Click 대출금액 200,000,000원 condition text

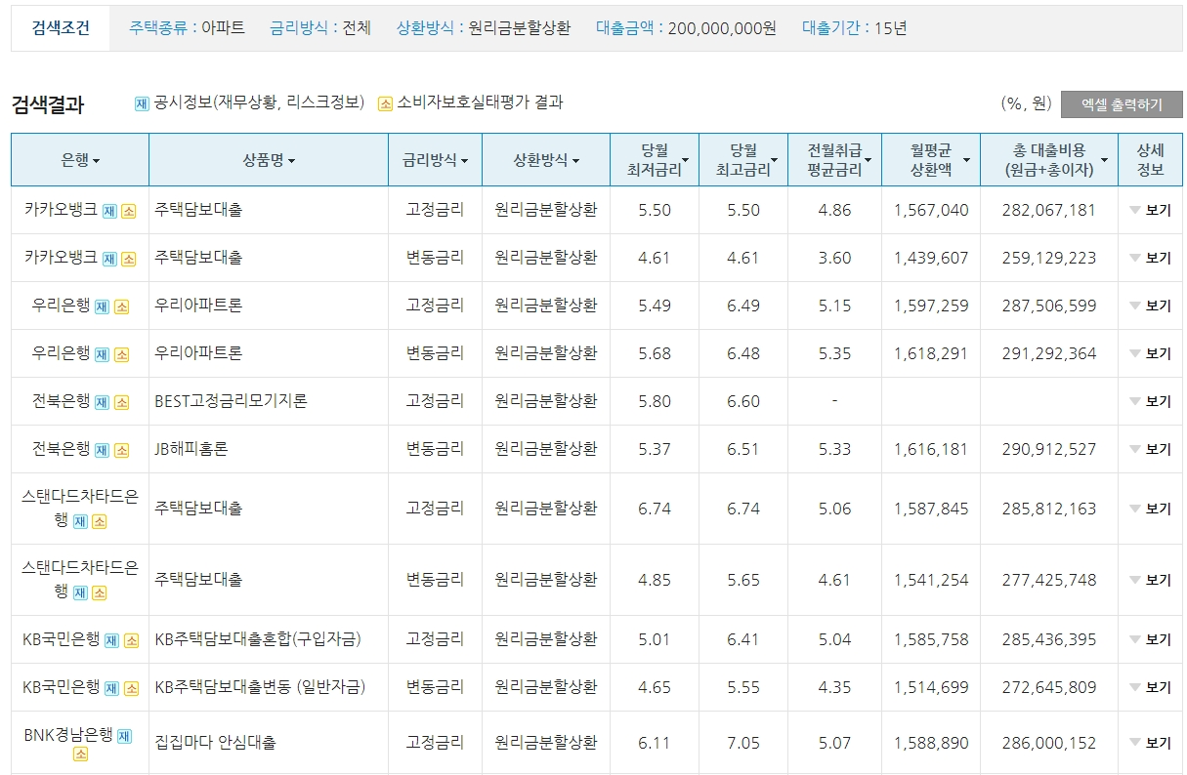[x=686, y=28]
